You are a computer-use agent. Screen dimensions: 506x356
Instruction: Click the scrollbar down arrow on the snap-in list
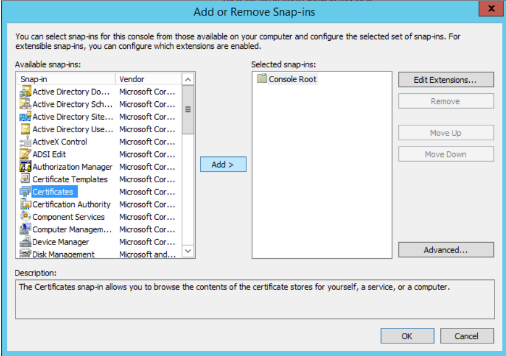pos(188,251)
